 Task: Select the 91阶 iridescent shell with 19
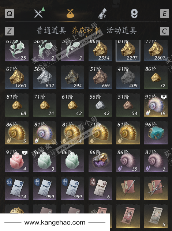point(156,105)
